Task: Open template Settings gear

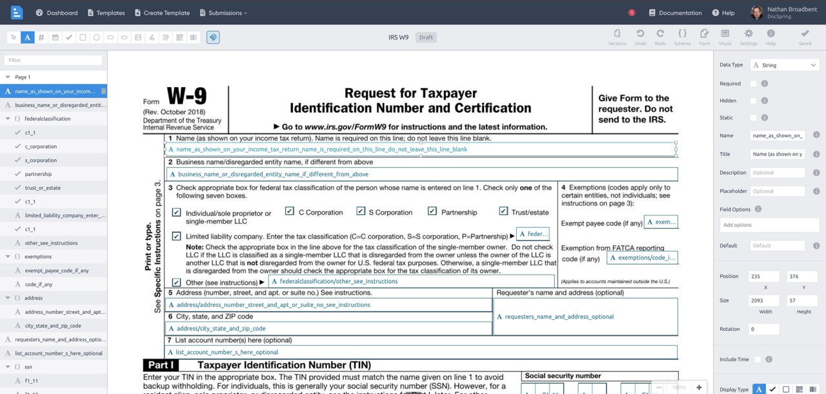Action: tap(749, 37)
